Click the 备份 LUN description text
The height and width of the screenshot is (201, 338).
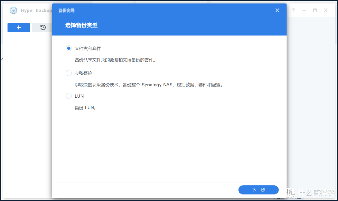(84, 107)
